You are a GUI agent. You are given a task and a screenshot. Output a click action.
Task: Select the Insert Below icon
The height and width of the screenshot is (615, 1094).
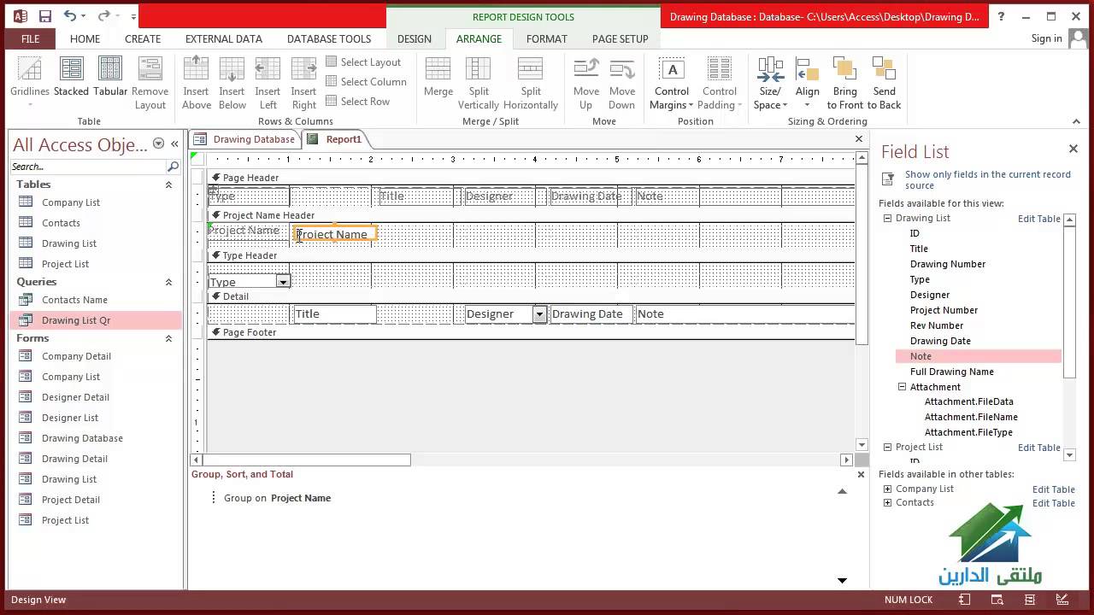[232, 75]
